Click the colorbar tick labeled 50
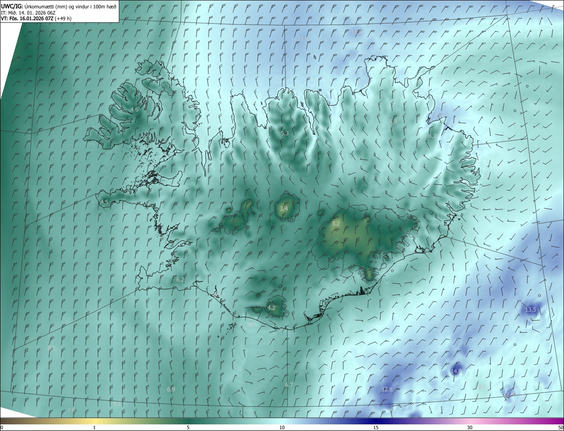The image size is (564, 431). pyautogui.click(x=560, y=428)
